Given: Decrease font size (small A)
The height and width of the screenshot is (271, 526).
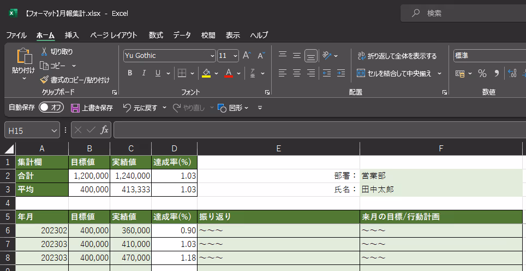Looking at the screenshot, I should pos(261,55).
